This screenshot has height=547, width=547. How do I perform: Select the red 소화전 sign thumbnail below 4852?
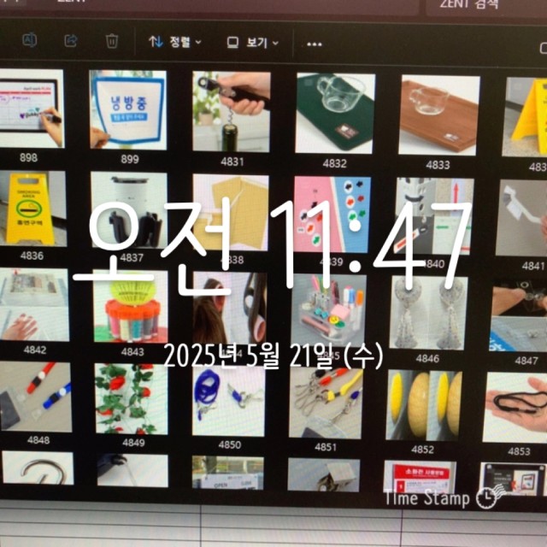pos(420,478)
